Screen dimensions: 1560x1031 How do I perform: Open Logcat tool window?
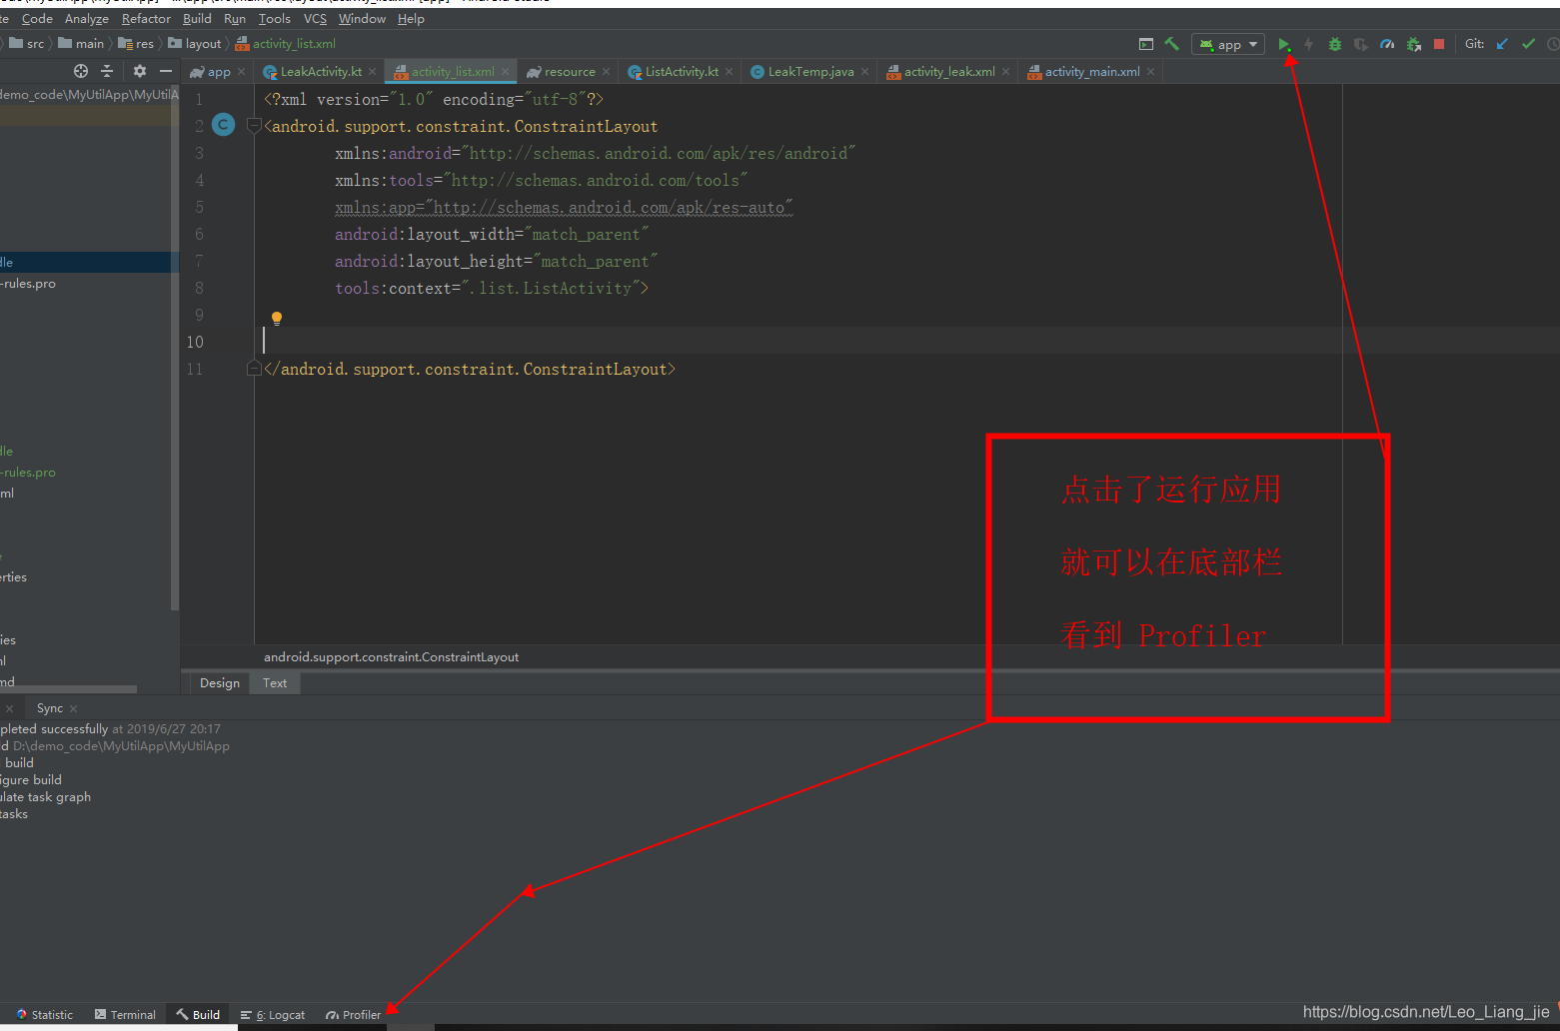[x=274, y=1015]
